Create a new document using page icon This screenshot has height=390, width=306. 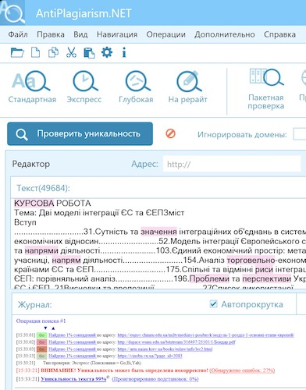tap(36, 52)
